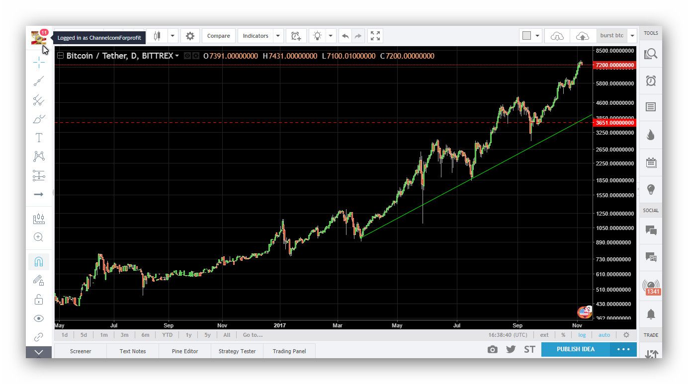Screen dimensions: 688x384
Task: Toggle stay in drawing mode pencil-lock
Action: click(x=39, y=280)
